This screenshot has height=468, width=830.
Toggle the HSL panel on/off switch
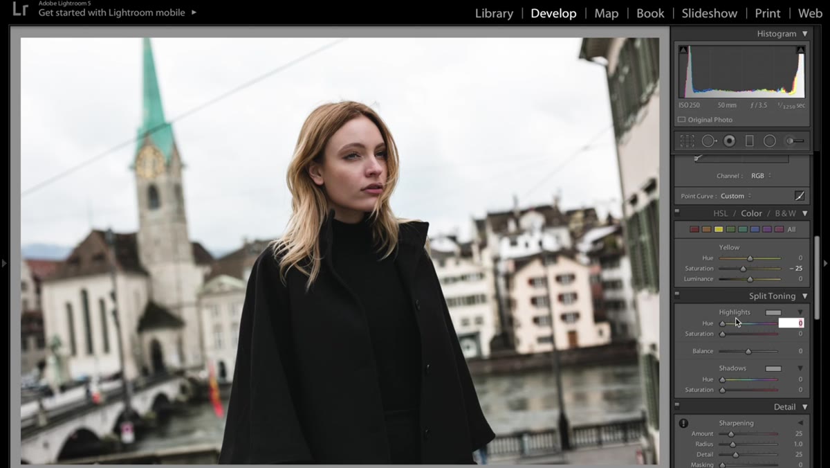(x=677, y=213)
